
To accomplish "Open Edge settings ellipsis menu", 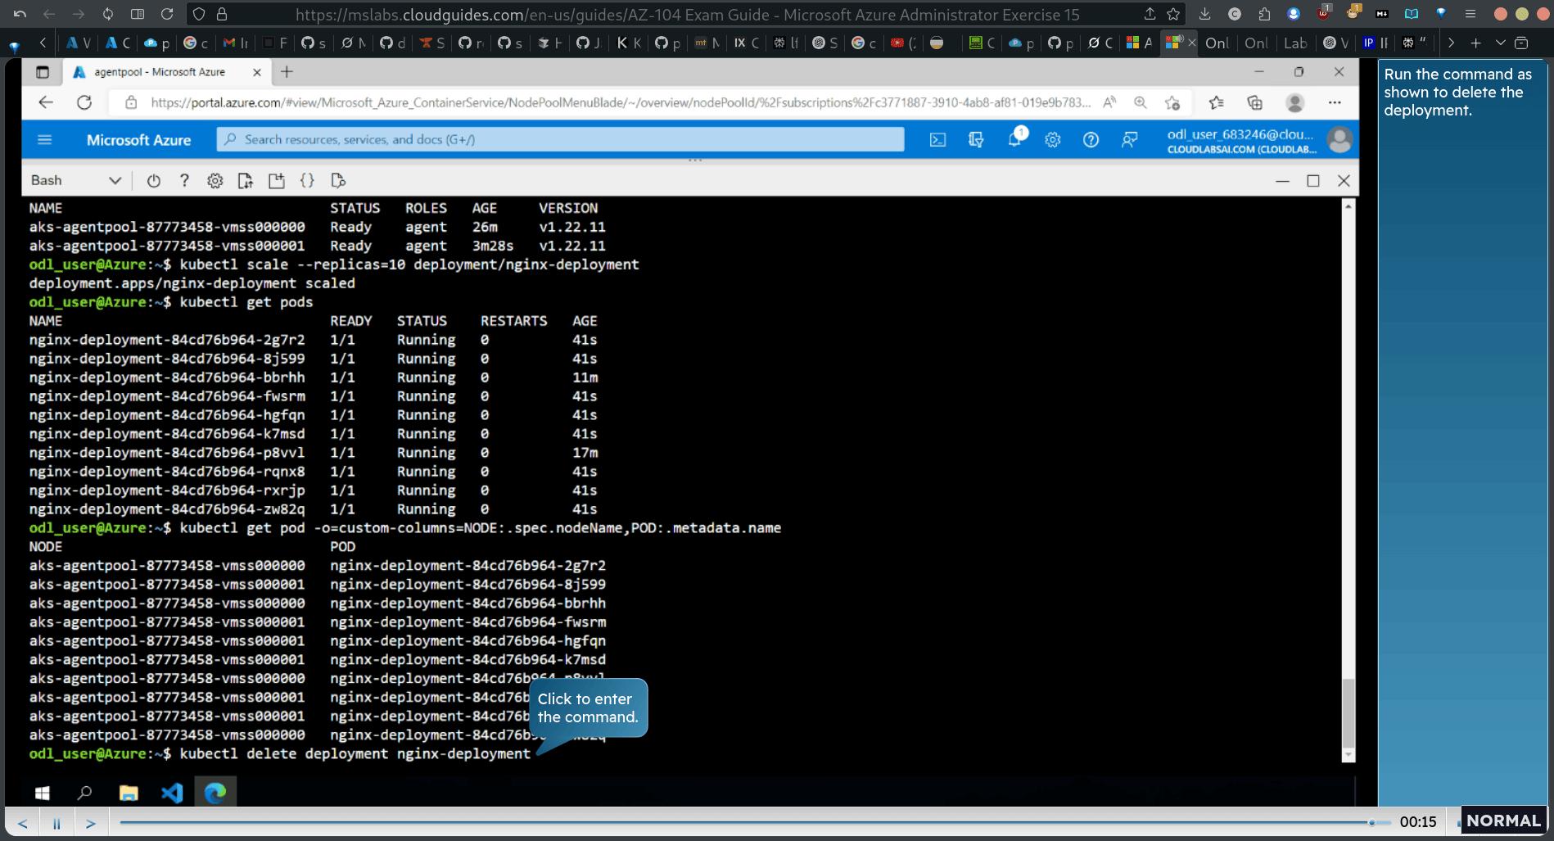I will click(x=1335, y=102).
